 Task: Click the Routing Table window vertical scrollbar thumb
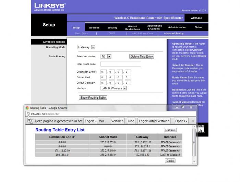(x=194, y=142)
